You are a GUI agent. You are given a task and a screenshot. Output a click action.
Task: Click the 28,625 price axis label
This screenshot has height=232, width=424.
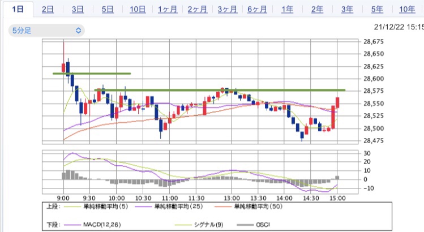click(374, 66)
